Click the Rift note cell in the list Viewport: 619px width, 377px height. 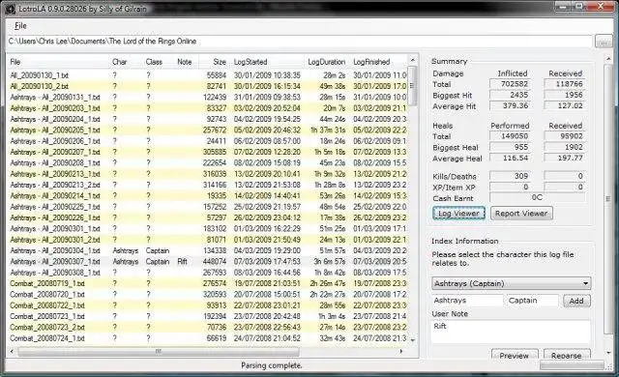(x=183, y=261)
